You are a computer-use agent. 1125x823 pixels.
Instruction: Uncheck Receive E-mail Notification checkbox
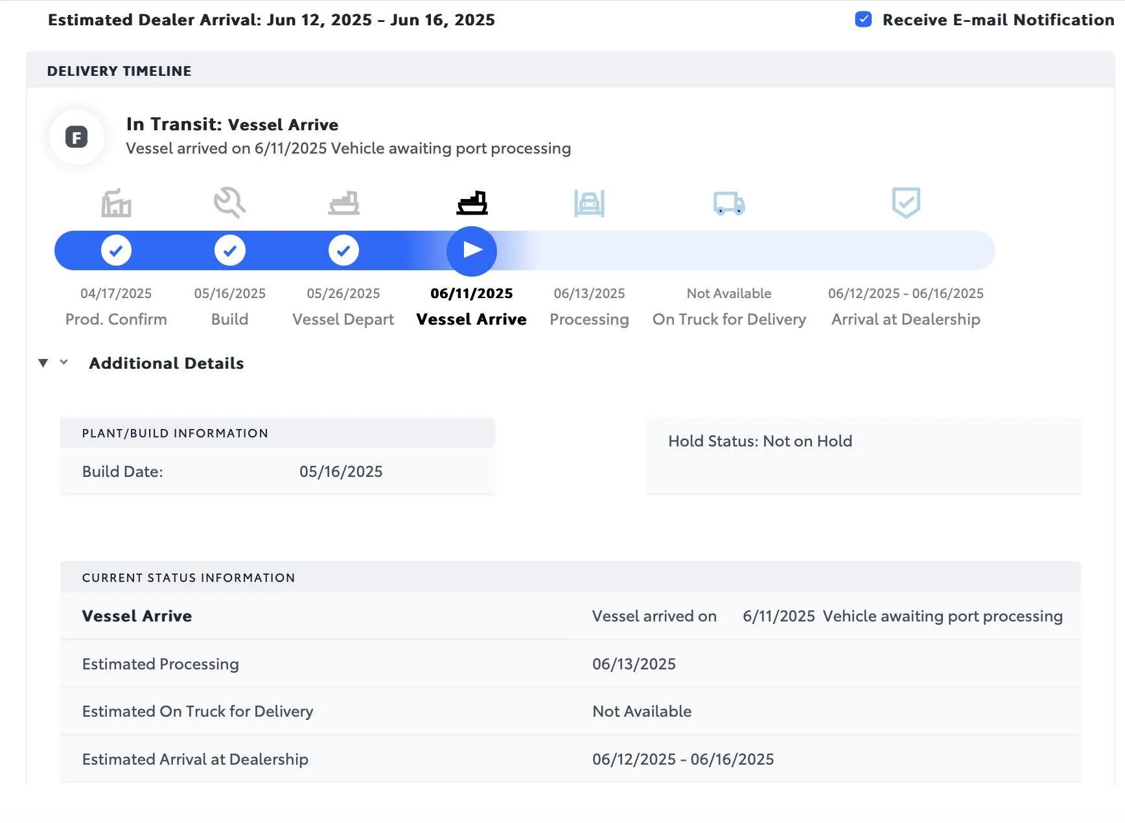(x=863, y=19)
